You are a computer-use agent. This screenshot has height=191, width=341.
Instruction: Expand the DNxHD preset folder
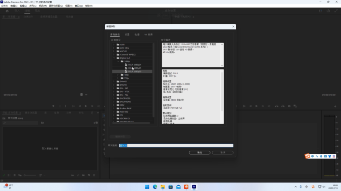pyautogui.click(x=114, y=82)
